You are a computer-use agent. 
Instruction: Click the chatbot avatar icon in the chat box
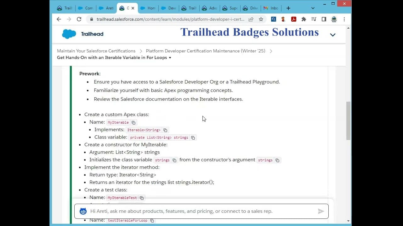click(83, 211)
